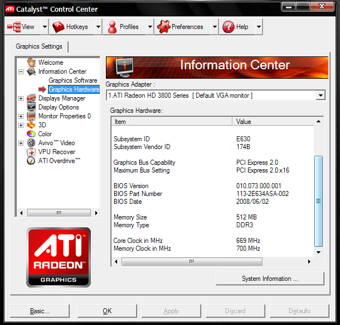The image size is (340, 325).
Task: Click the PCI Express 2.0 x16 value
Action: (x=263, y=170)
